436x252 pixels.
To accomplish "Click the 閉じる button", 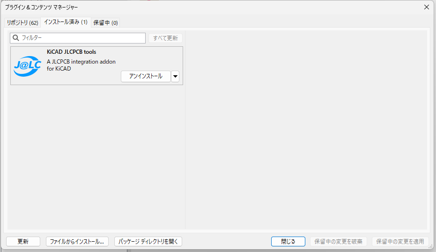I will [x=288, y=241].
